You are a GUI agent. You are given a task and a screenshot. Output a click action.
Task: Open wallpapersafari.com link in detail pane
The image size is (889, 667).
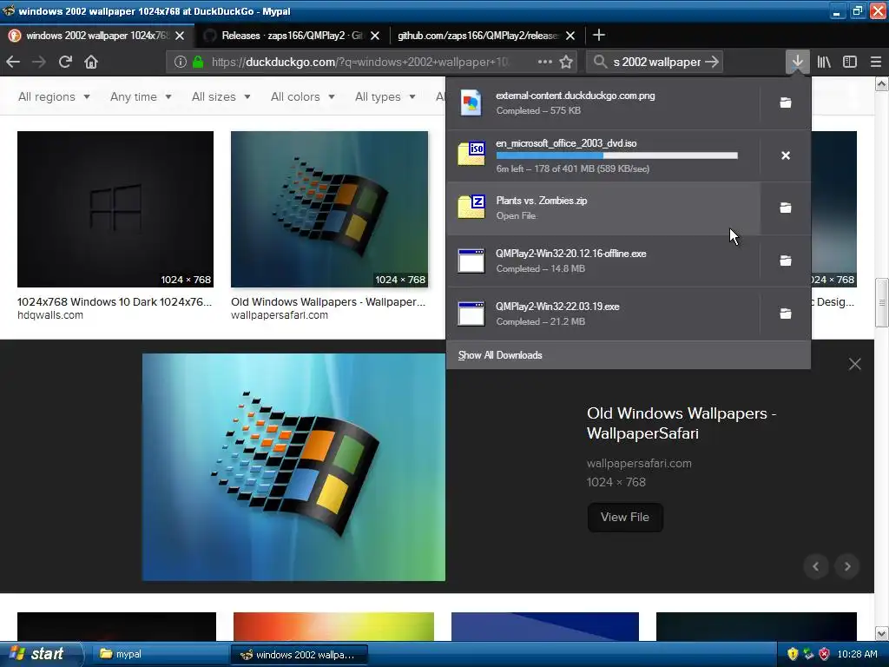tap(639, 463)
